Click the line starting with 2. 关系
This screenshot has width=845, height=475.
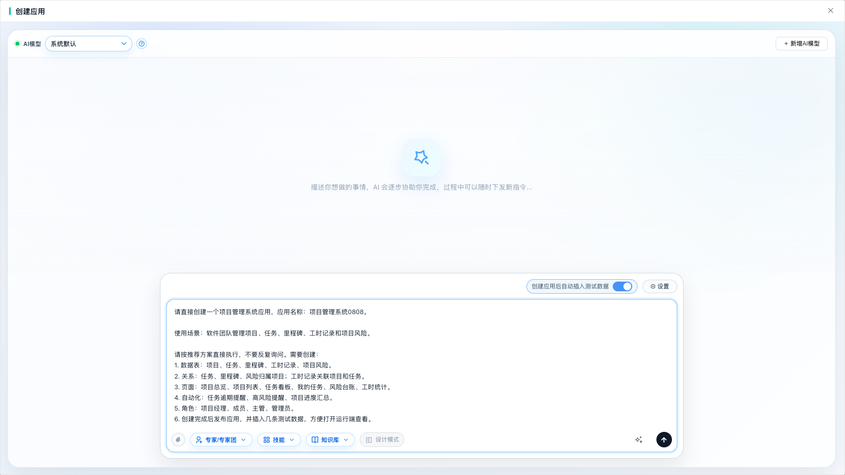click(271, 376)
